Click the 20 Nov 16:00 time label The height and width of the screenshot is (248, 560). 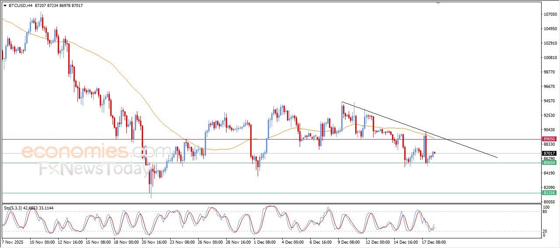[x=153, y=242]
